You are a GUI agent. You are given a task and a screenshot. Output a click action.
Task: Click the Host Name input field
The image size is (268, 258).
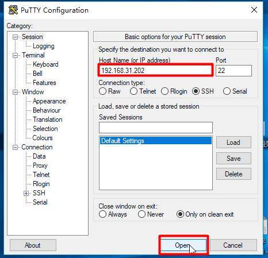pos(155,71)
